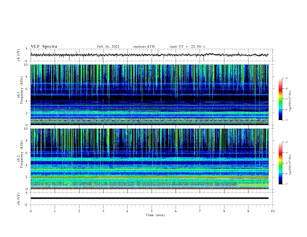Click the 'Time (min)' axis label
Screen dimensions: 307x237
[155, 215]
